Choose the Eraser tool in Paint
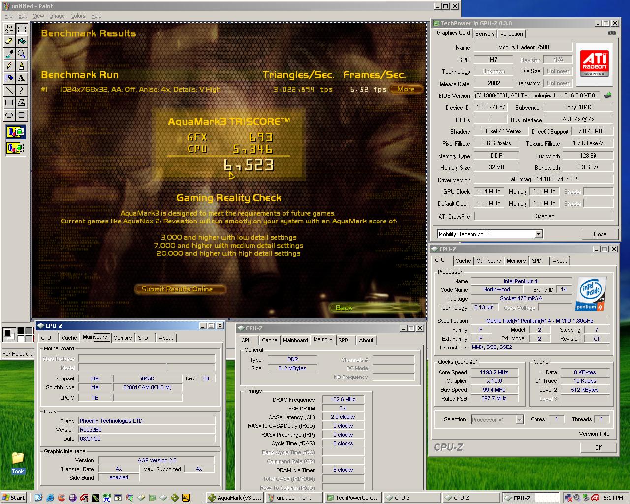Screen dimensions: 630x504 click(x=9, y=41)
